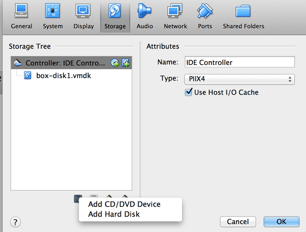Open the Display settings tab
This screenshot has height=232, width=306.
(x=84, y=17)
